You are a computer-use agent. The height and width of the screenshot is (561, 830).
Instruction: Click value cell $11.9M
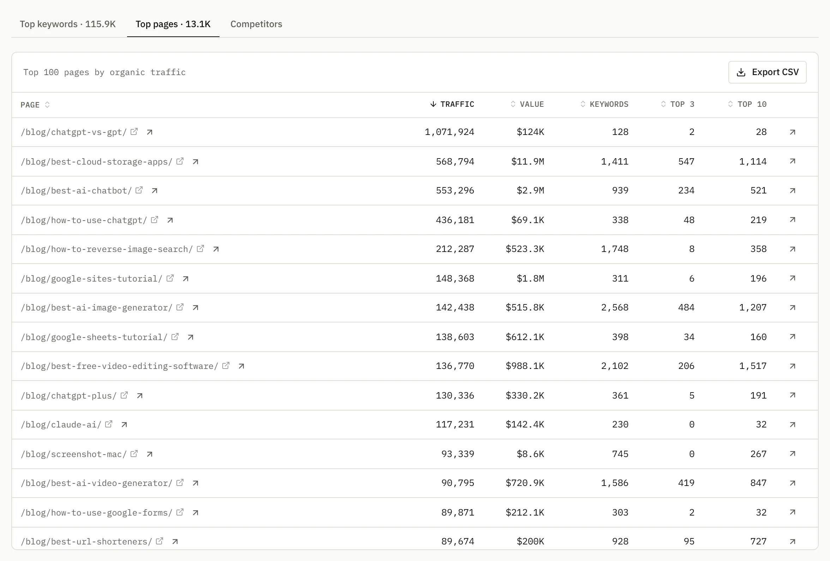[x=528, y=161]
